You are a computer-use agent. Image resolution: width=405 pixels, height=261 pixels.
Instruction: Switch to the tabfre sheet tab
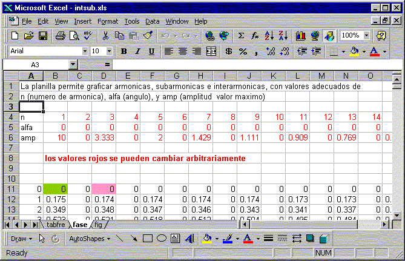pos(56,225)
